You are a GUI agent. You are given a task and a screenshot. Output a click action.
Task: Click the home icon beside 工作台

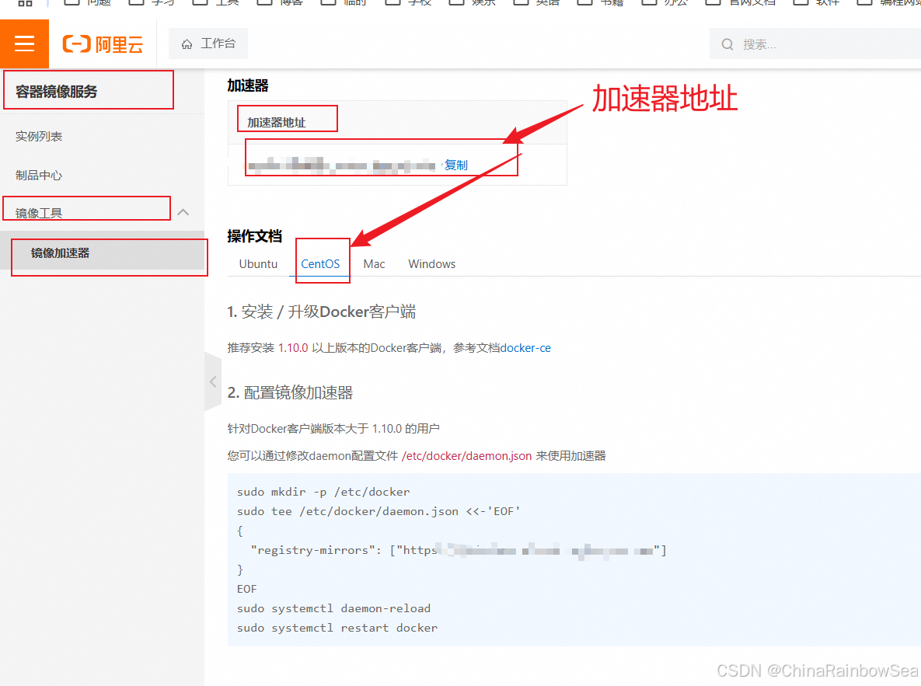[187, 44]
